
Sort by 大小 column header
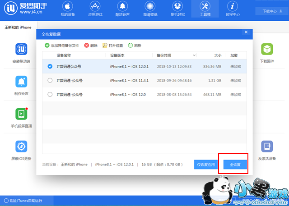tap(218, 55)
